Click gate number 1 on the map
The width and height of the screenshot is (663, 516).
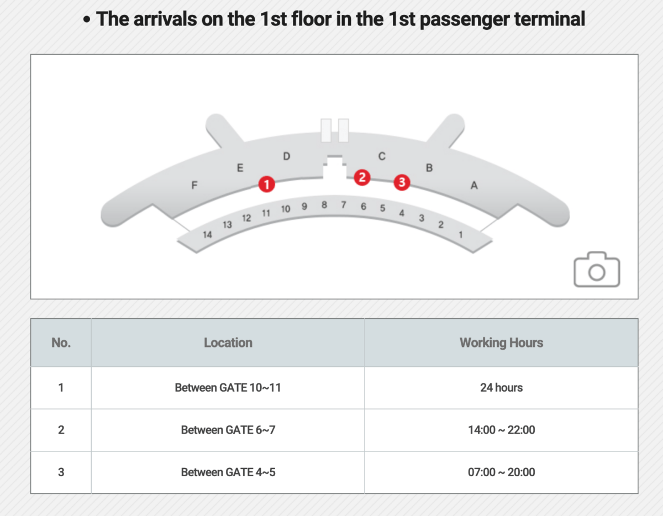461,235
